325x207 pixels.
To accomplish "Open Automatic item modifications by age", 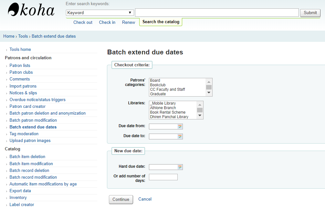I will point(43,184).
